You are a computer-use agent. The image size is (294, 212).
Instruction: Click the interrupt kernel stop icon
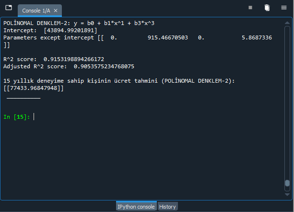(x=250, y=8)
